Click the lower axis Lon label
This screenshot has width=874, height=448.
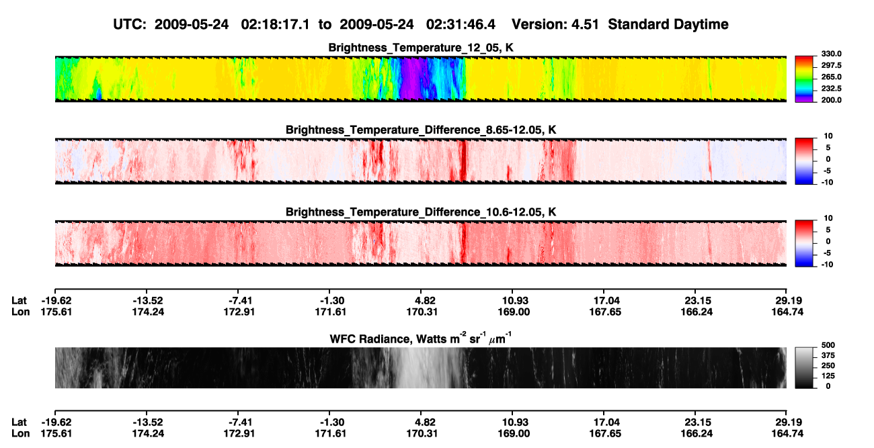[x=20, y=433]
